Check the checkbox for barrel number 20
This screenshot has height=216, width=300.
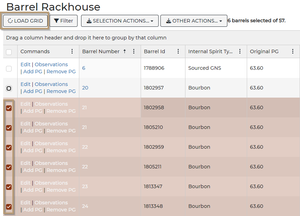point(10,88)
